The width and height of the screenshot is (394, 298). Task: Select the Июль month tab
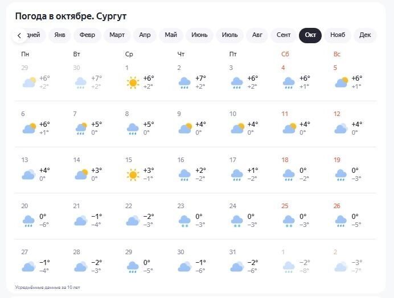coord(229,35)
